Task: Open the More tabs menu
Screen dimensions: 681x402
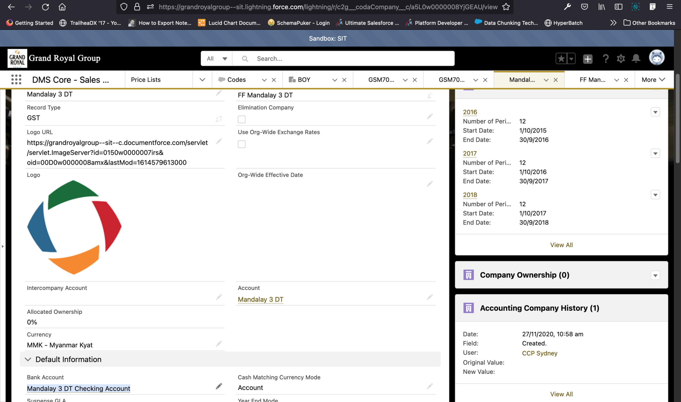Action: [653, 80]
